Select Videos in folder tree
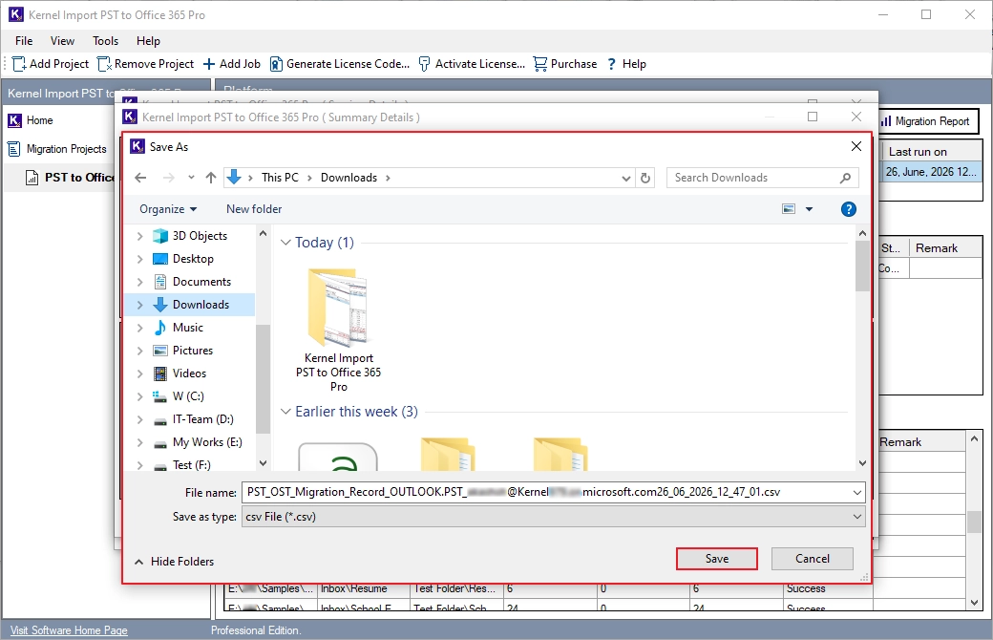This screenshot has width=993, height=640. tap(189, 373)
